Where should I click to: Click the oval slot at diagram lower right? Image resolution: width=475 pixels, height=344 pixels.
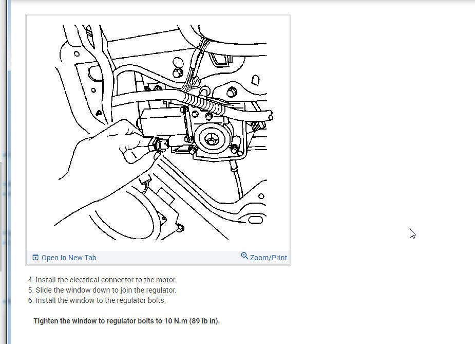tap(255, 220)
